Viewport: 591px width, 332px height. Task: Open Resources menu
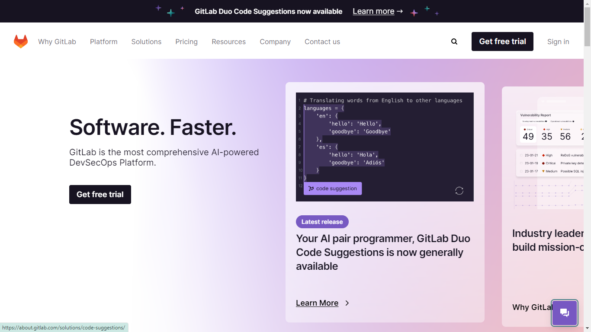(228, 41)
